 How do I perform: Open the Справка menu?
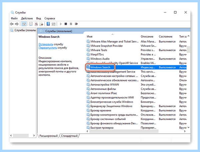click(50, 18)
